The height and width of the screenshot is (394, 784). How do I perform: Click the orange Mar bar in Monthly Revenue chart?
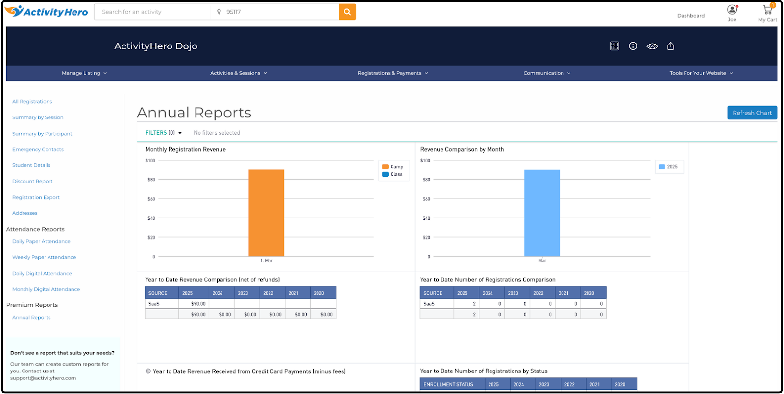tap(266, 213)
